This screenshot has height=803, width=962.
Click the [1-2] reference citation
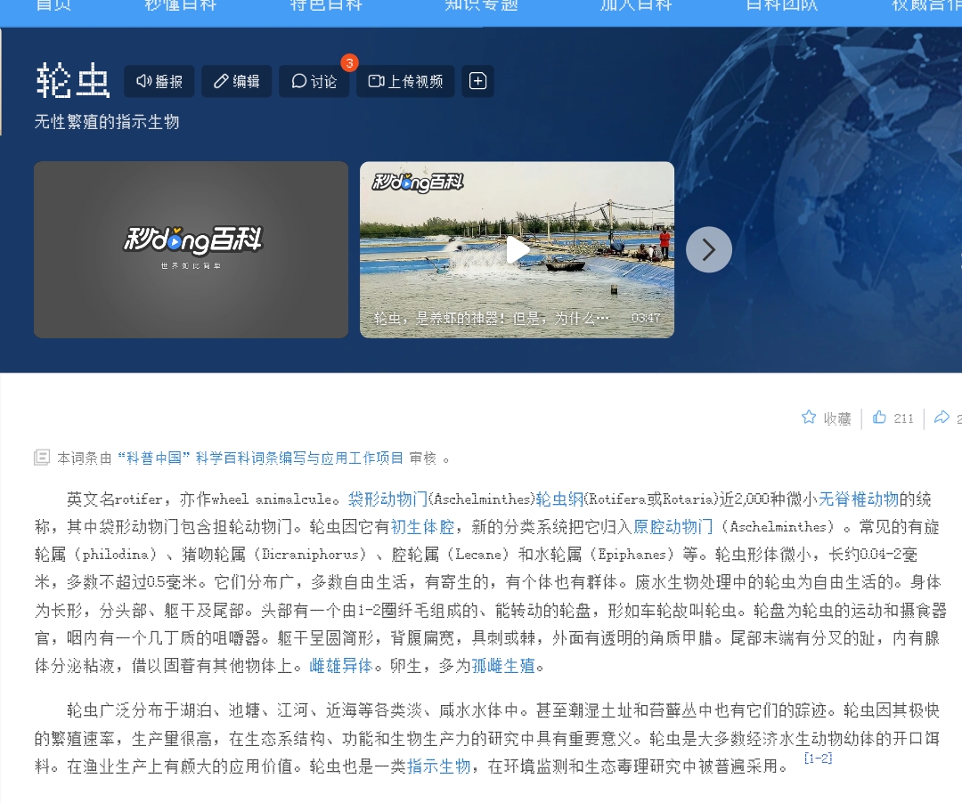(818, 758)
